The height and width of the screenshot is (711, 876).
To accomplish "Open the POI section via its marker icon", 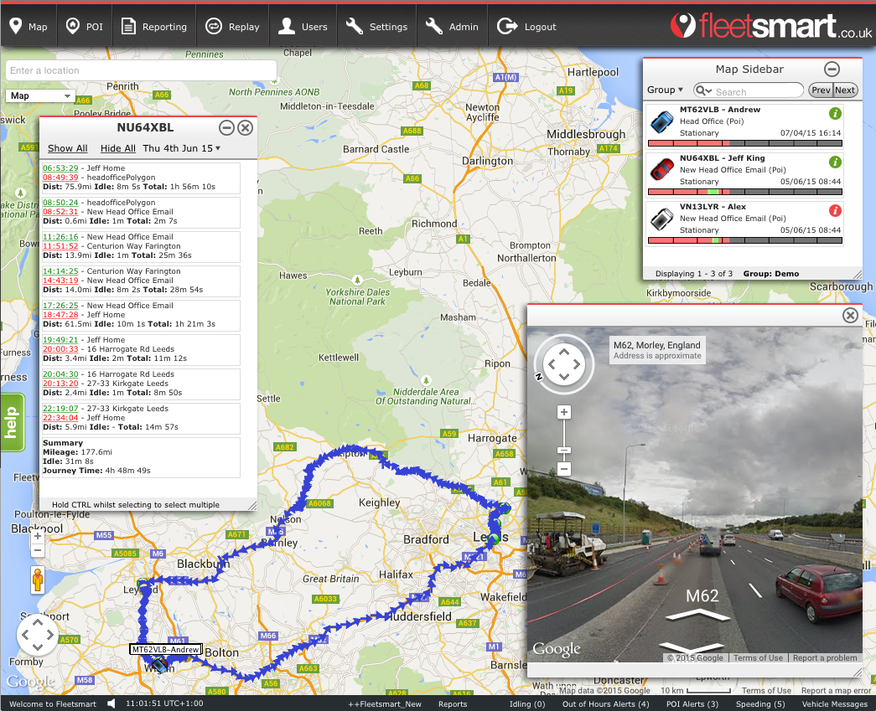I will click(71, 26).
